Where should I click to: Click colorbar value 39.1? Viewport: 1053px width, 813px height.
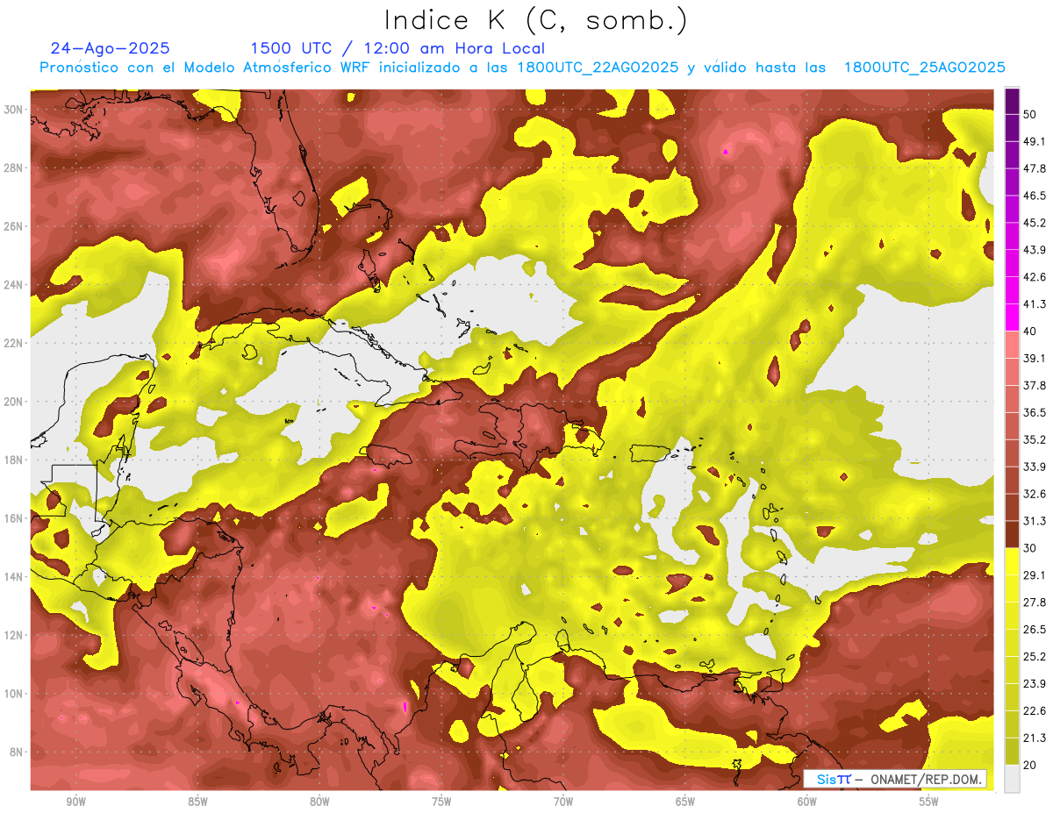click(x=1035, y=358)
